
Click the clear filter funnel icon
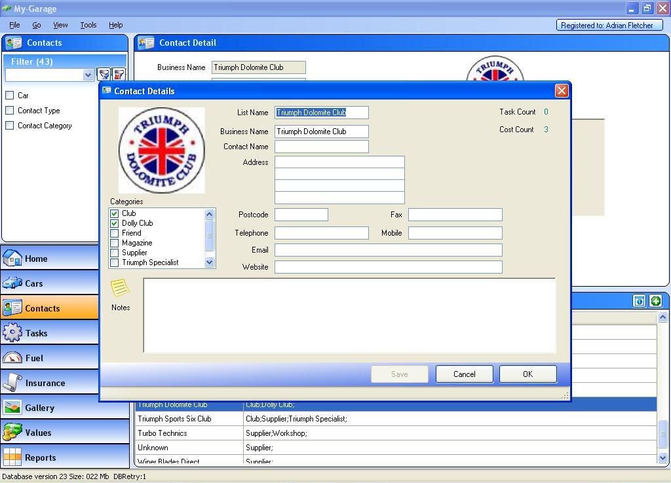tap(119, 75)
